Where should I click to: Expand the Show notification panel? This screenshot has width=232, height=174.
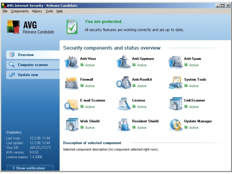(30, 168)
